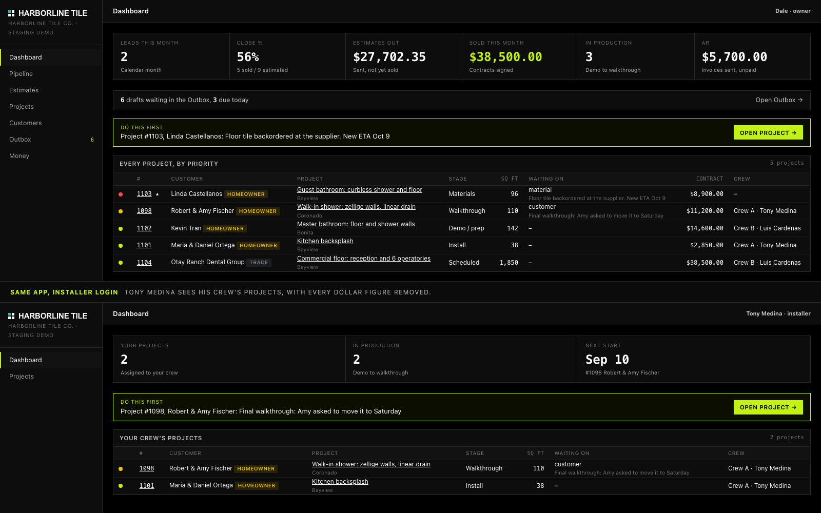
Task: Open Outbox with 6 drafts in sidebar
Action: coord(51,140)
